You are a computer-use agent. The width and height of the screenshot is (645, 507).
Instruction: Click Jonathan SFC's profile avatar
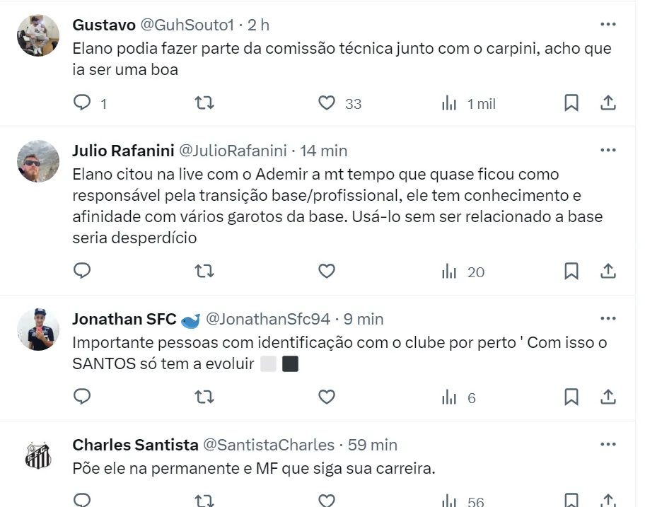coord(38,330)
